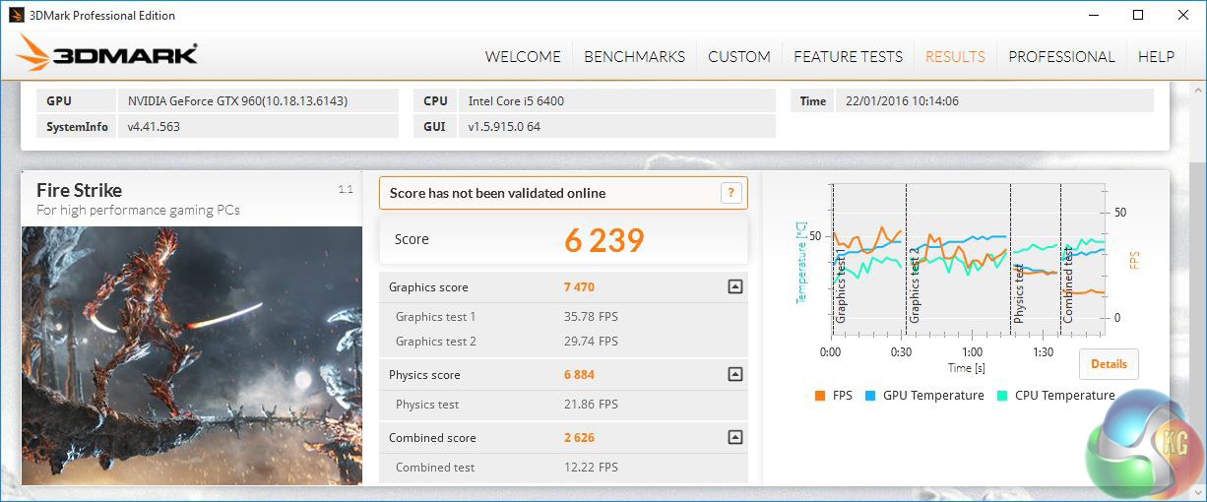
Task: Click the validation help question mark icon
Action: pyautogui.click(x=731, y=193)
